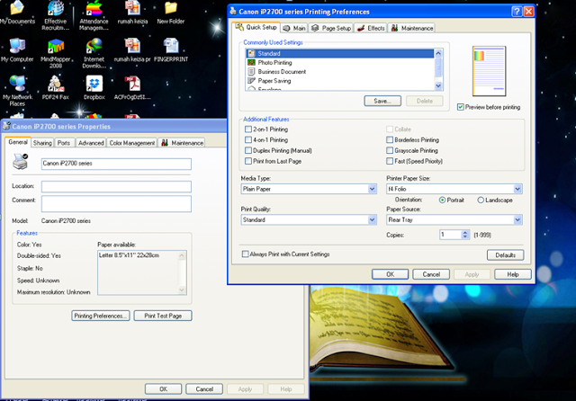Open the Paper Source dropdown
This screenshot has height=401, width=576.
tap(517, 219)
